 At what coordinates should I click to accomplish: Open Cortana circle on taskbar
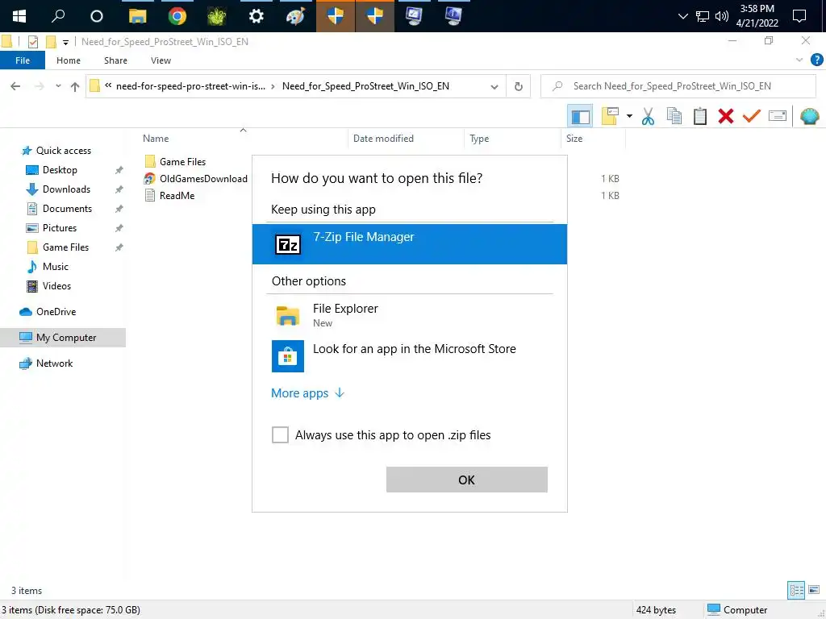pyautogui.click(x=97, y=16)
